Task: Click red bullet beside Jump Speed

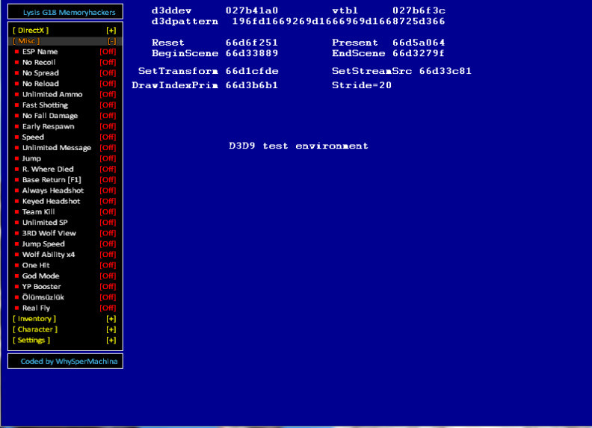Action: (16, 244)
